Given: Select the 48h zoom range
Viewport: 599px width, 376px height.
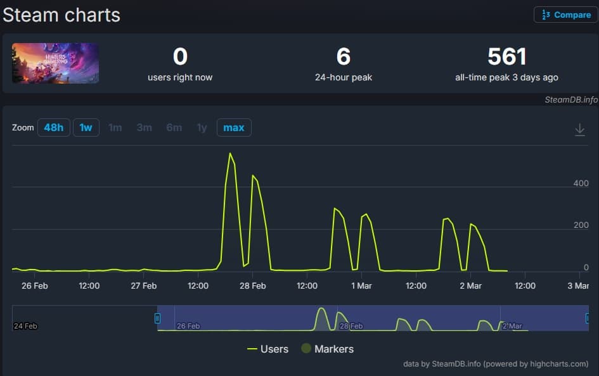Looking at the screenshot, I should point(53,128).
